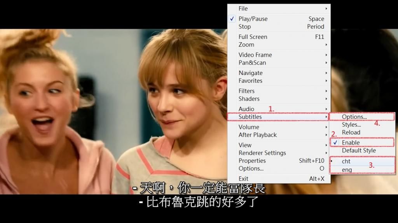Screen dimensions: 398x223
Task: Open the Navigate submenu
Action: [x=279, y=73]
